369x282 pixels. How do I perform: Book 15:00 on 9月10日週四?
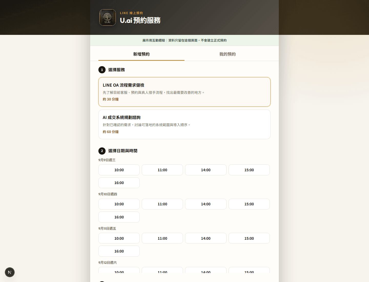(249, 204)
